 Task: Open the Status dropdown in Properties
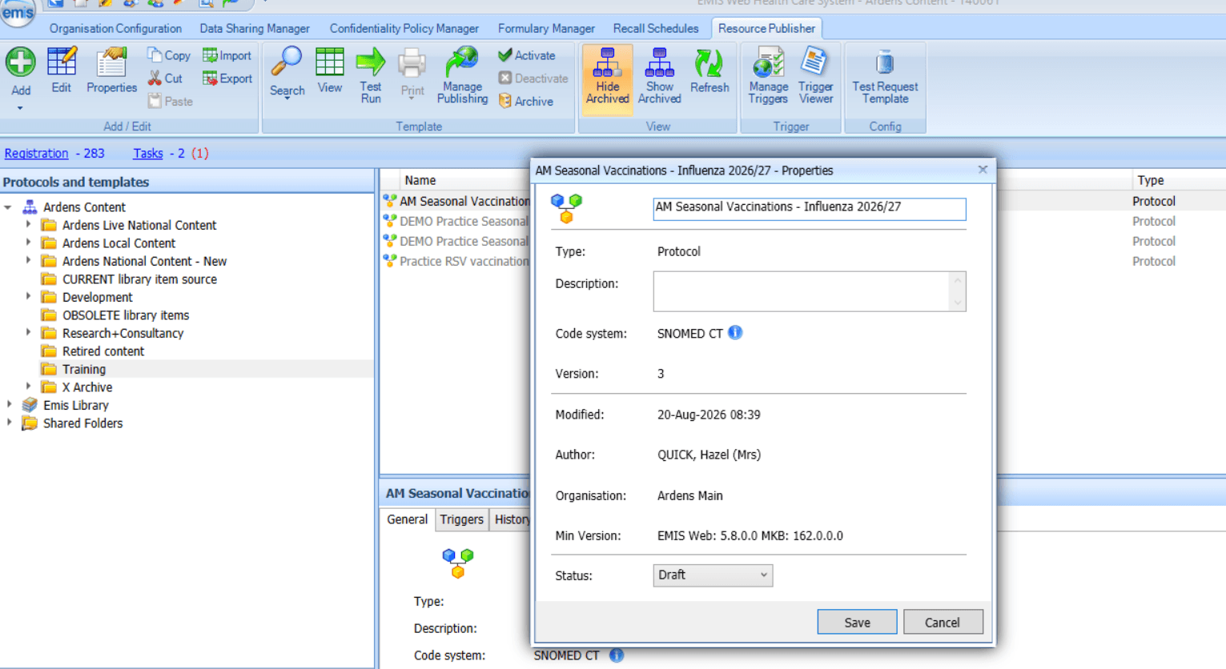coord(713,575)
